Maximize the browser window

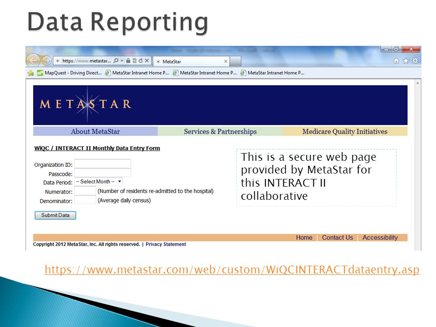click(396, 50)
